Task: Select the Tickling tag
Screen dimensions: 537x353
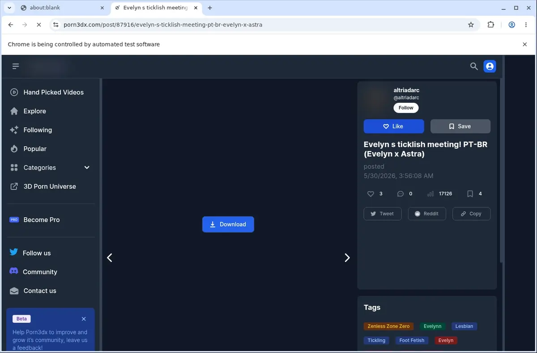Action: pyautogui.click(x=376, y=340)
